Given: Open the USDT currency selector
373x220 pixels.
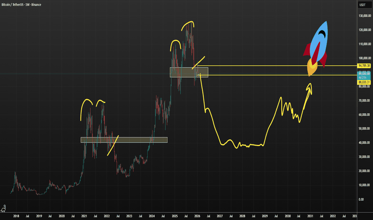Looking at the screenshot, I should pyautogui.click(x=362, y=5).
